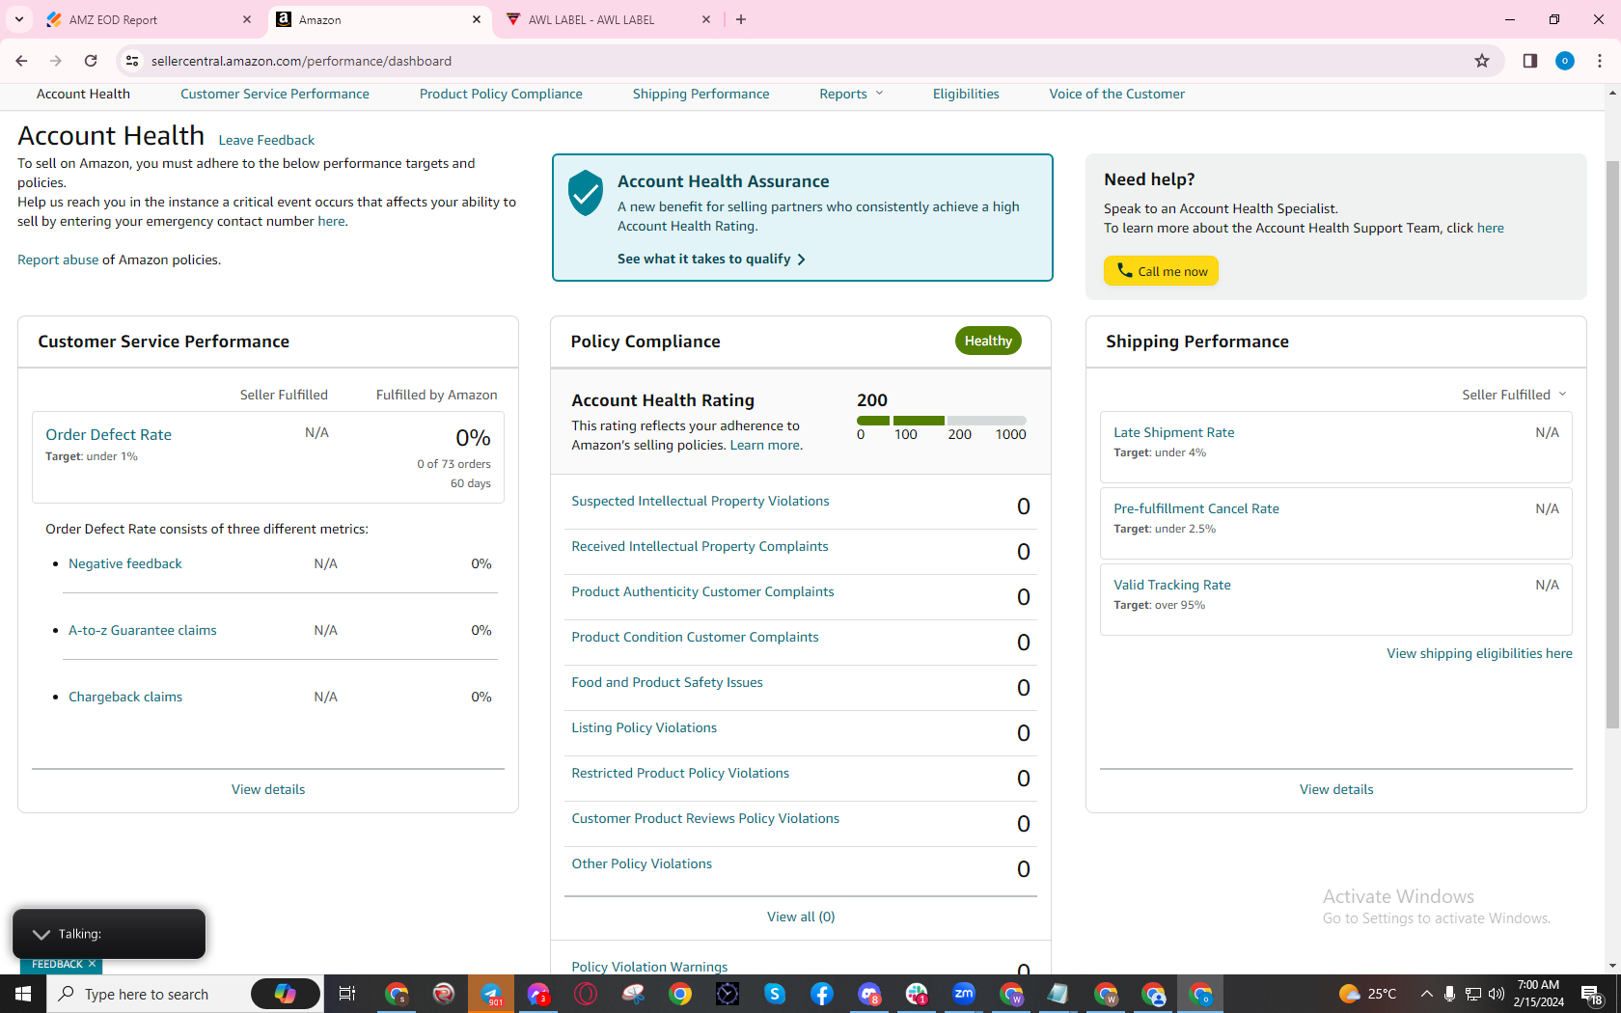Expand the Reports dropdown menu
Screen dimensions: 1621x1013
click(x=851, y=94)
